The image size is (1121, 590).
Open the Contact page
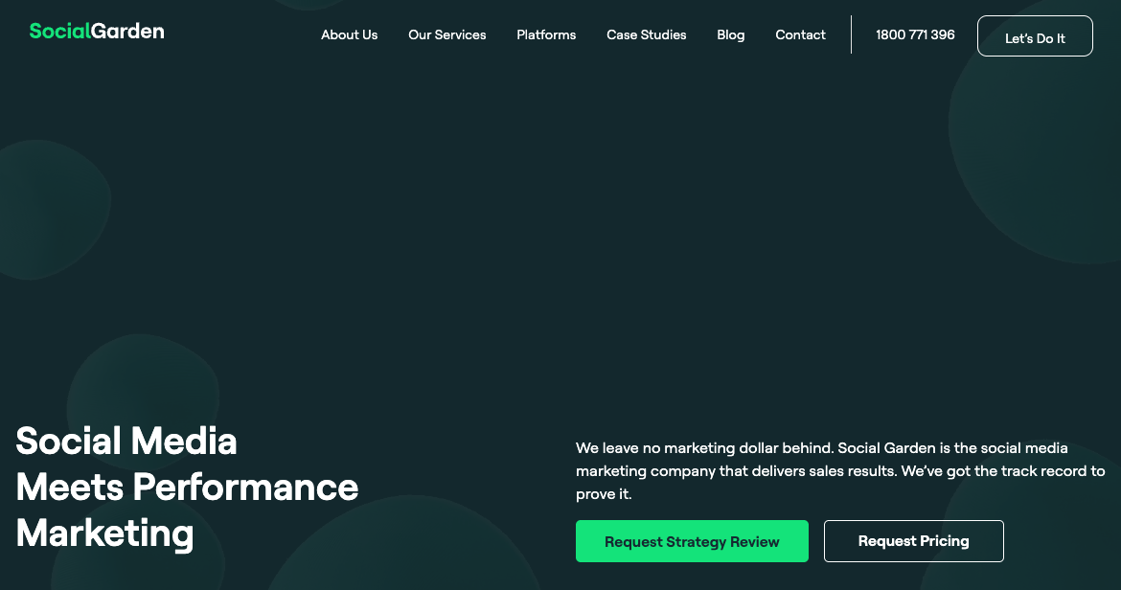(800, 34)
